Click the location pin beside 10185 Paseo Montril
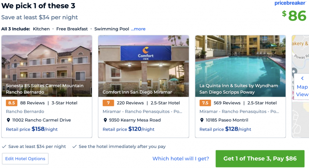Screen dimensions: 309x168 (202, 120)
